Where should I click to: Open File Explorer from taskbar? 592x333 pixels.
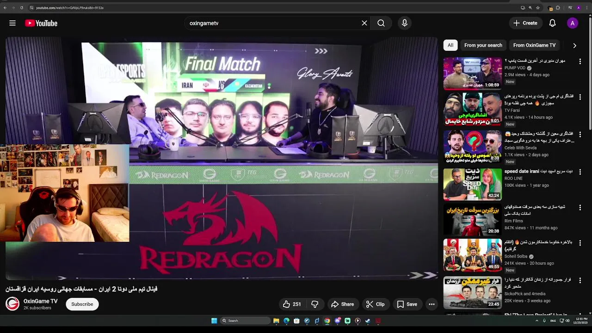pos(276,321)
